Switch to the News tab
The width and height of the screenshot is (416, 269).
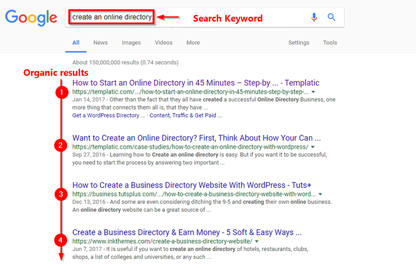tap(100, 43)
